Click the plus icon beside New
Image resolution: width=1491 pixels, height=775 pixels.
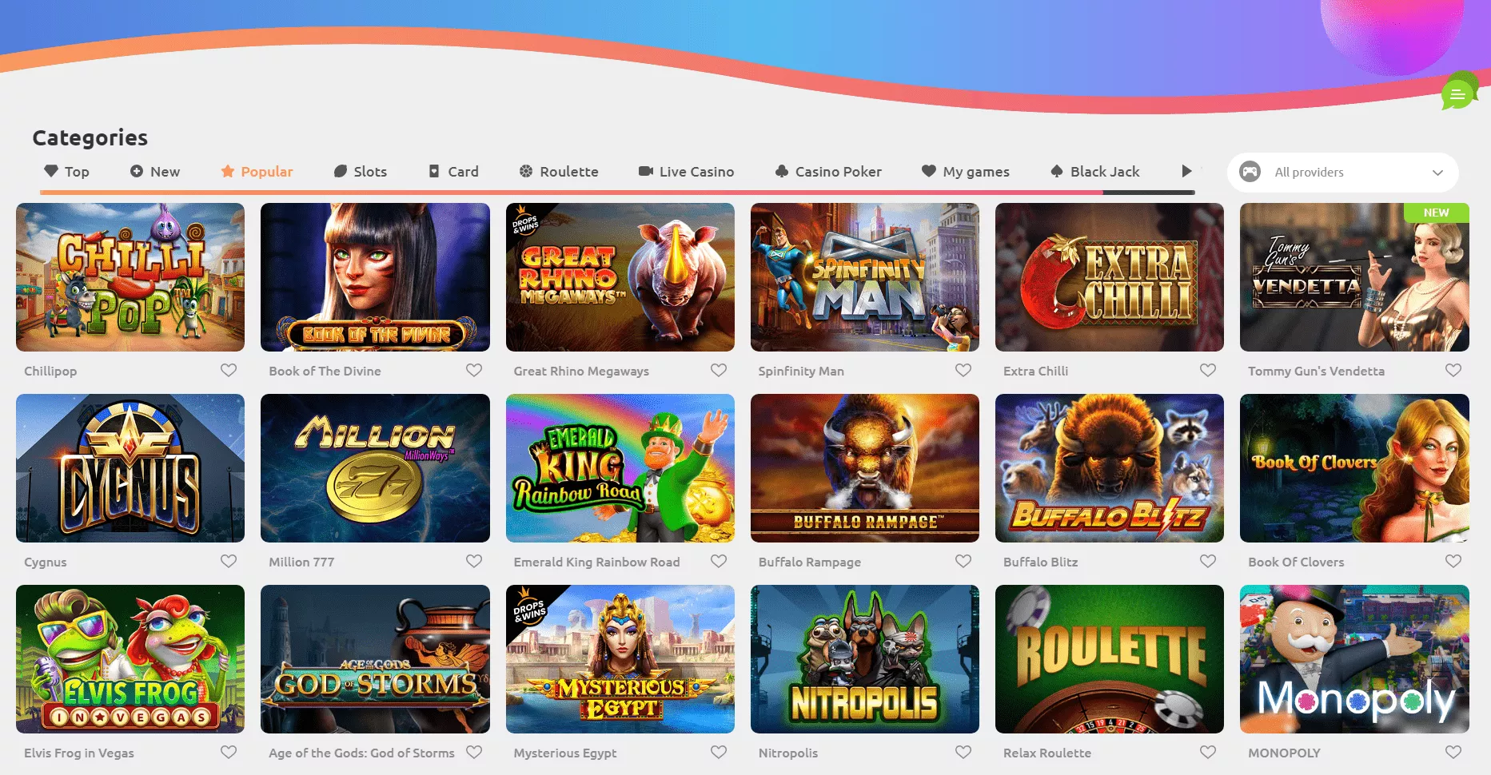pyautogui.click(x=137, y=171)
